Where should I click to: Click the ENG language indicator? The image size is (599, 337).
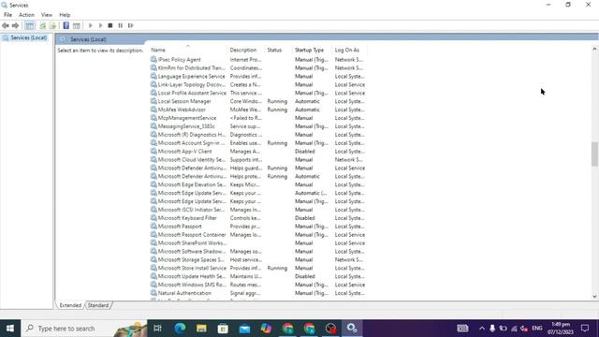point(537,329)
